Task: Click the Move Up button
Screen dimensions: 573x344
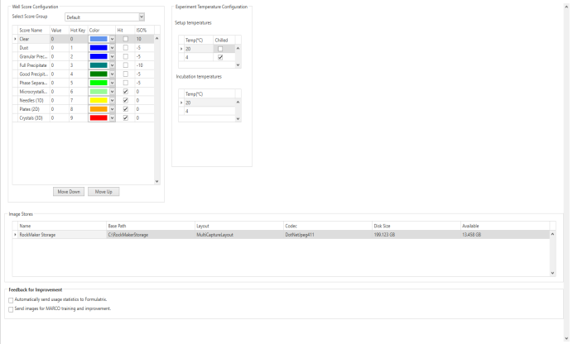Action: tap(104, 192)
